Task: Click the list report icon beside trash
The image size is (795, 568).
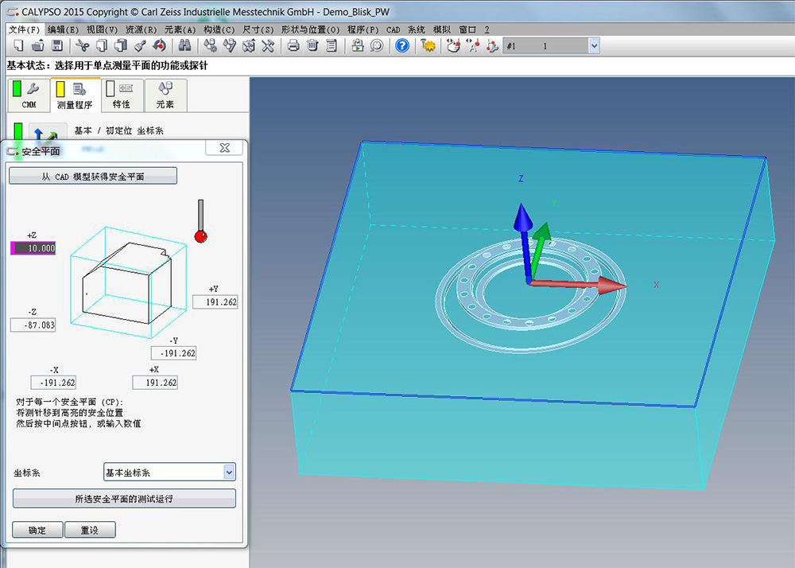Action: coord(331,46)
